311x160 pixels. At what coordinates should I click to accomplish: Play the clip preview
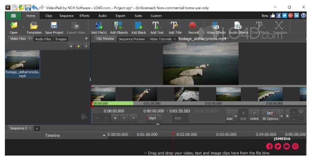click(x=115, y=118)
